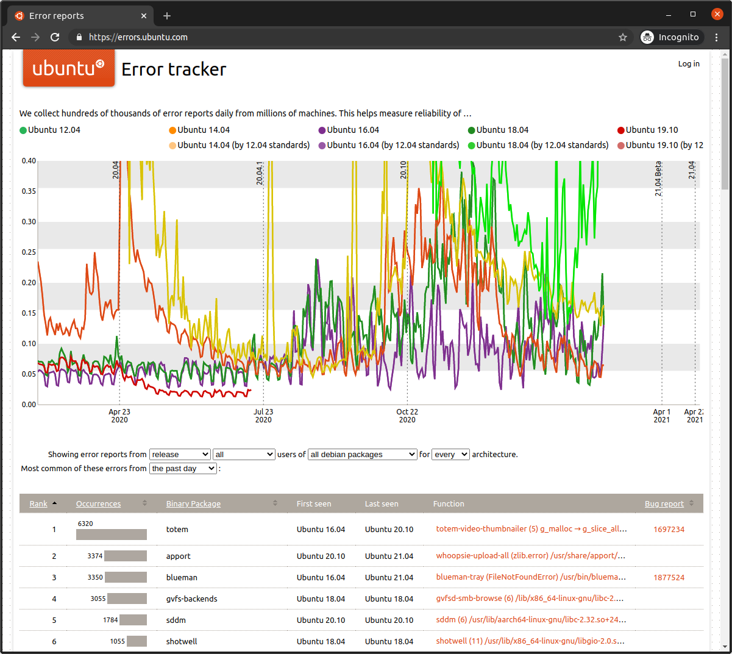Toggle the Ubuntu 16.04 legend series
Image resolution: width=732 pixels, height=654 pixels.
click(x=349, y=130)
